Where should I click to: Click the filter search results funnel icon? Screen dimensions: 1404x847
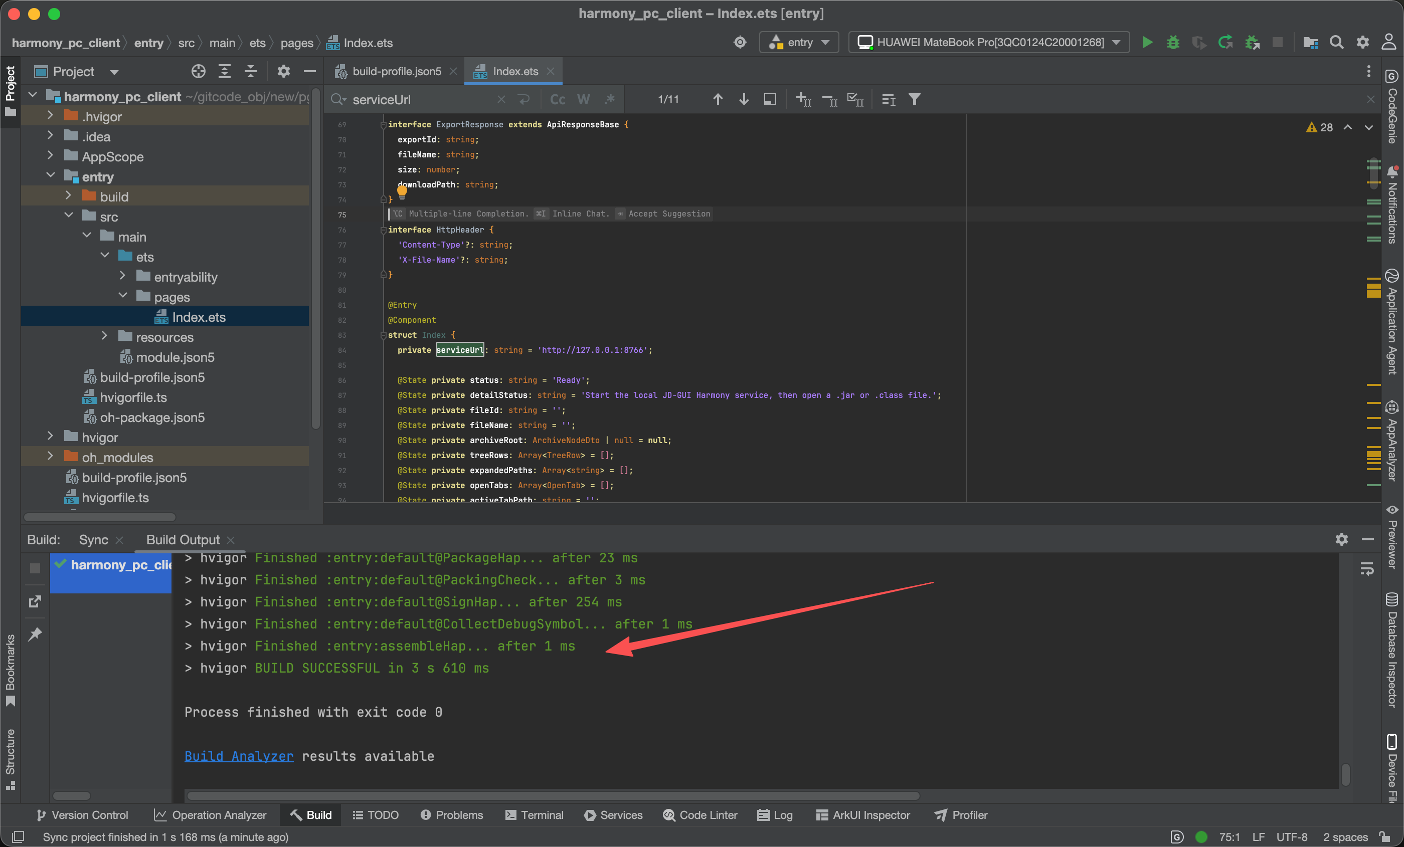(x=914, y=100)
